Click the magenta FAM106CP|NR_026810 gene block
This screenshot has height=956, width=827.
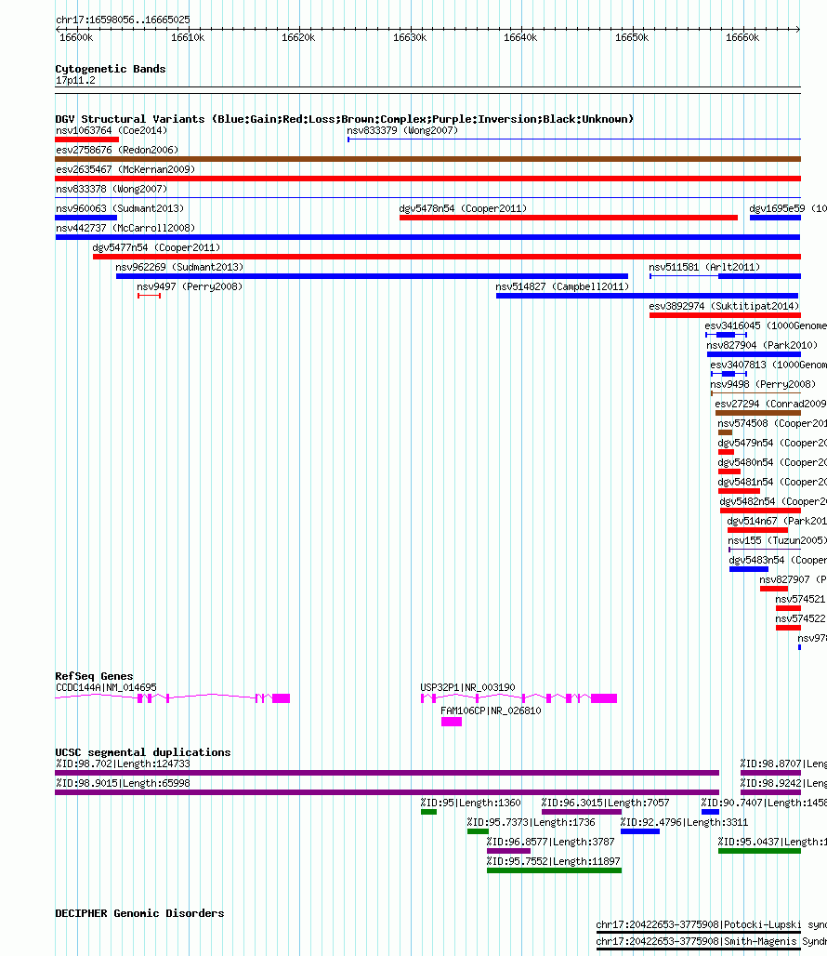pos(452,722)
